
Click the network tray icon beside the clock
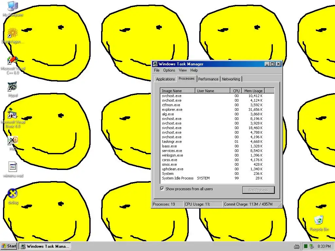(311, 246)
